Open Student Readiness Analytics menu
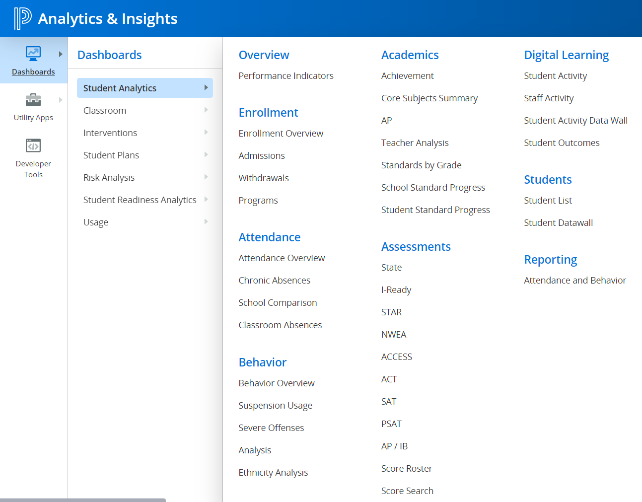 pyautogui.click(x=140, y=200)
